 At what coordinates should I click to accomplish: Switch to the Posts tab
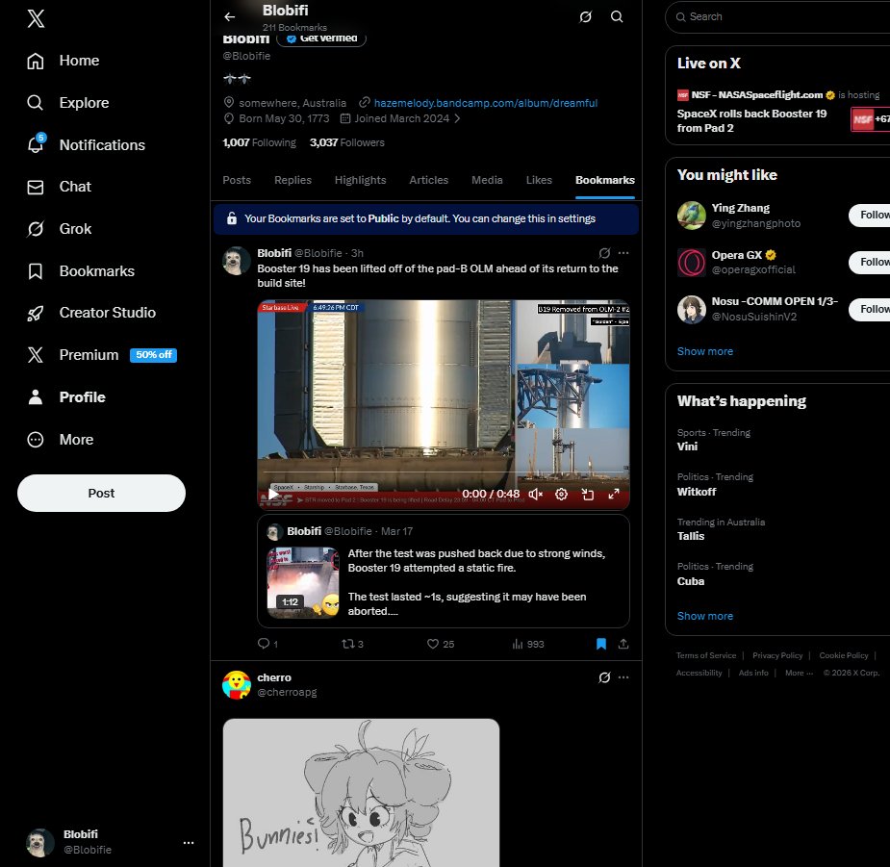[x=237, y=180]
